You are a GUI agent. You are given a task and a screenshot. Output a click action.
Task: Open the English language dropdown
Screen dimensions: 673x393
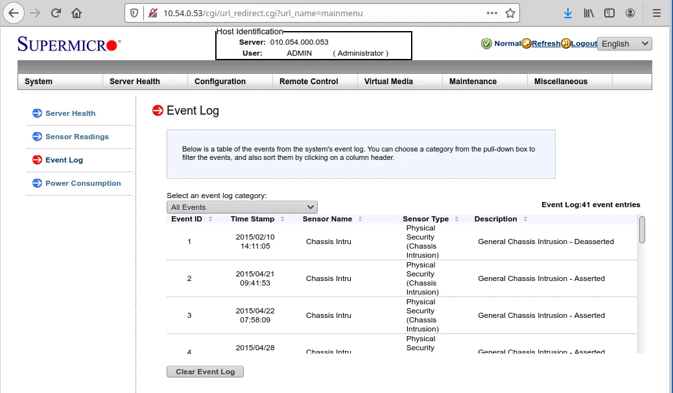tap(624, 43)
